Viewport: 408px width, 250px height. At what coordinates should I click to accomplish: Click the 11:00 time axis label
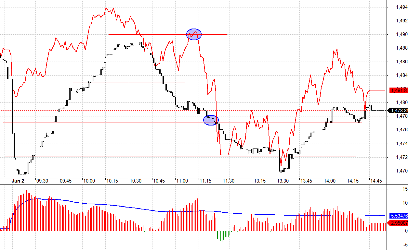coord(182,181)
